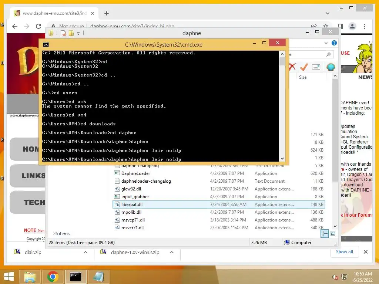
Task: Click the daphne folder title icon
Action: [x=51, y=33]
